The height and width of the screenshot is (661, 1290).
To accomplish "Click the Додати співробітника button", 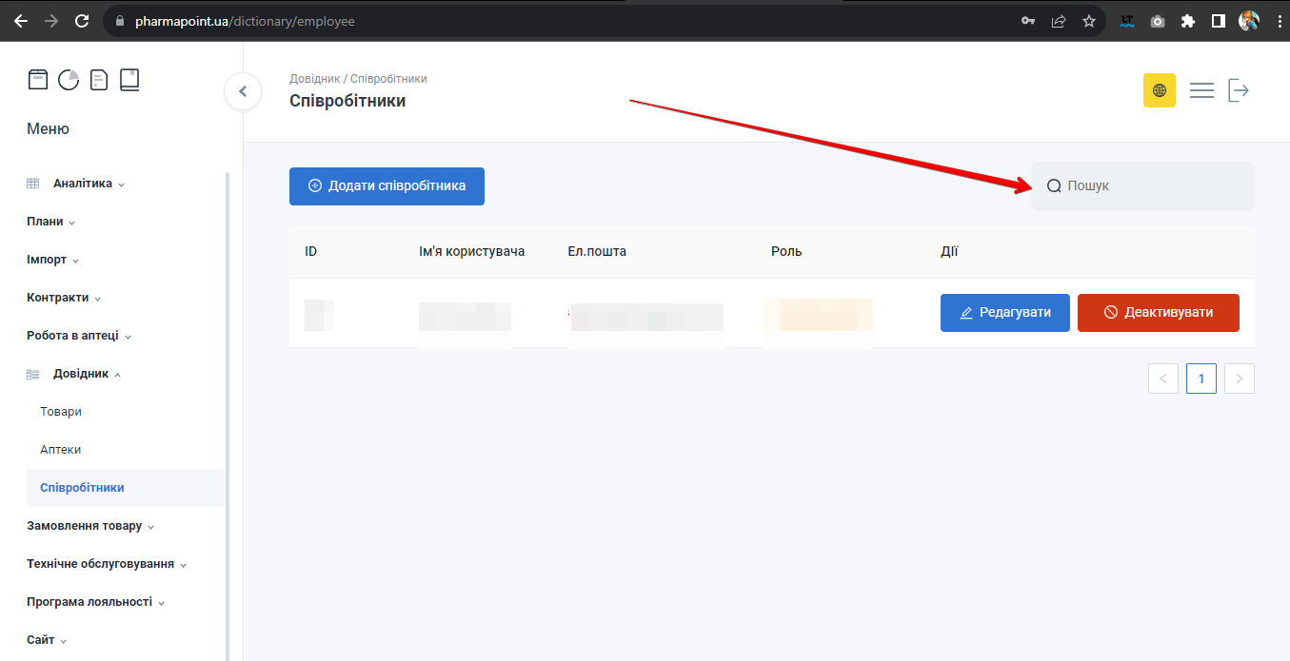I will coord(387,186).
